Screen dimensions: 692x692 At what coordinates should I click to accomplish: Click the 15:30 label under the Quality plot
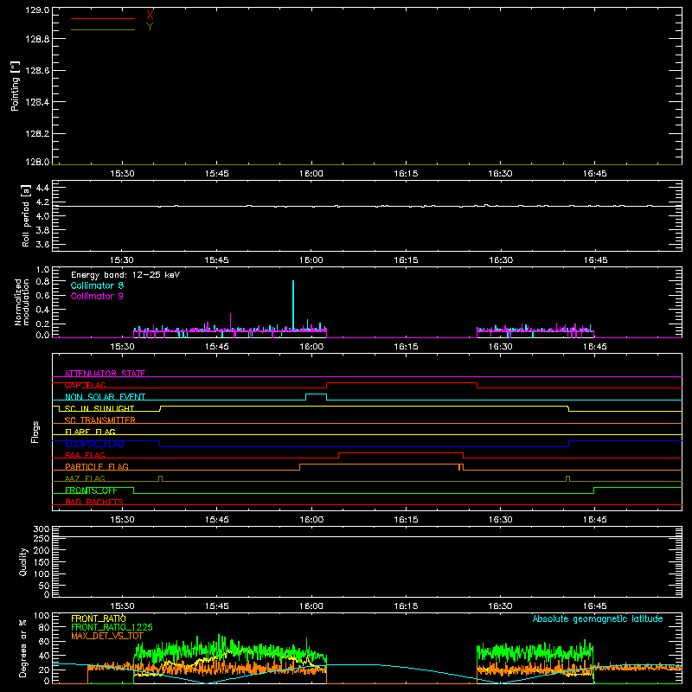tap(122, 606)
